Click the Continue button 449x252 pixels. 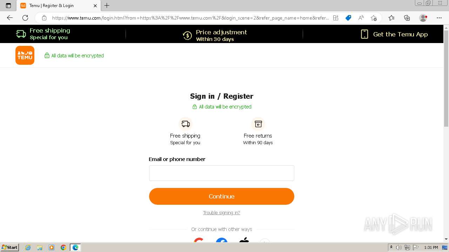pos(221,196)
